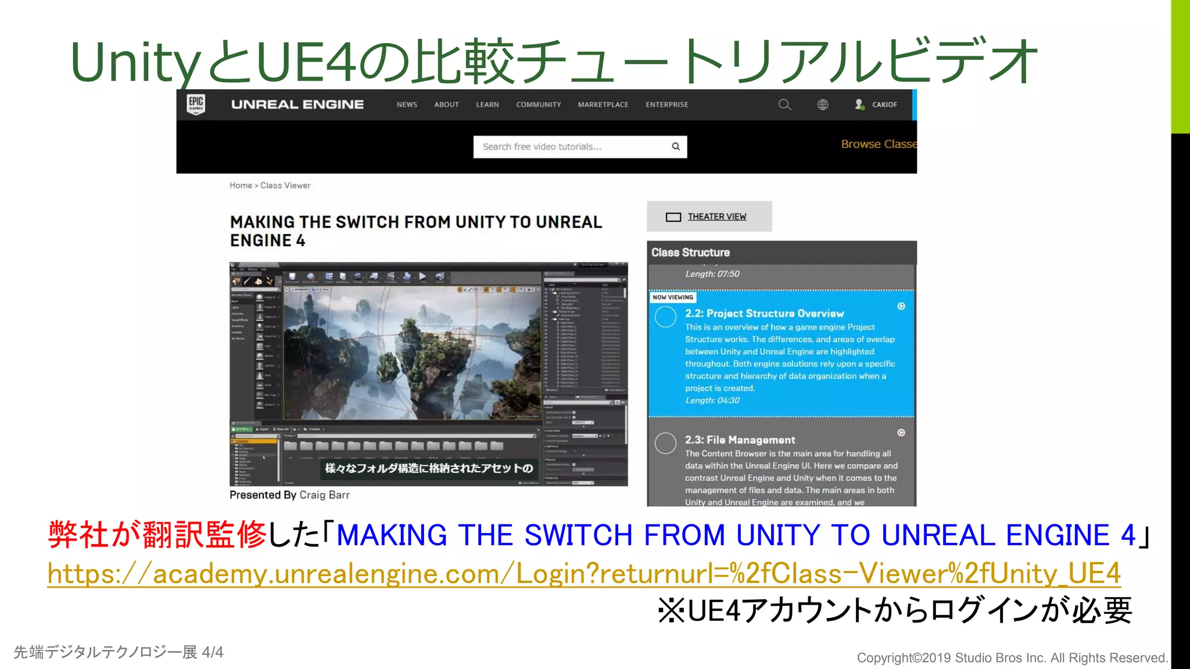Toggle completion circle for lesson 2.2
The width and height of the screenshot is (1190, 669).
tap(666, 316)
